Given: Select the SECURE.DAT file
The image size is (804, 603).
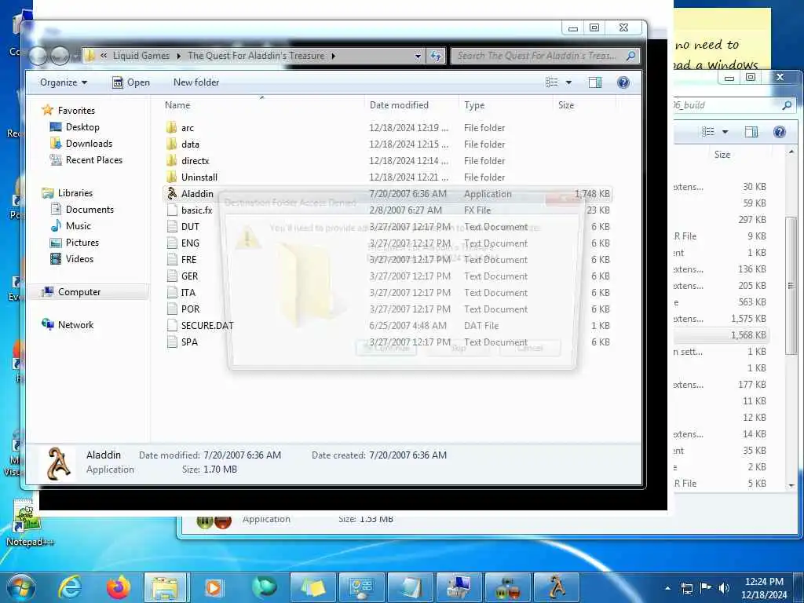Looking at the screenshot, I should pyautogui.click(x=206, y=325).
